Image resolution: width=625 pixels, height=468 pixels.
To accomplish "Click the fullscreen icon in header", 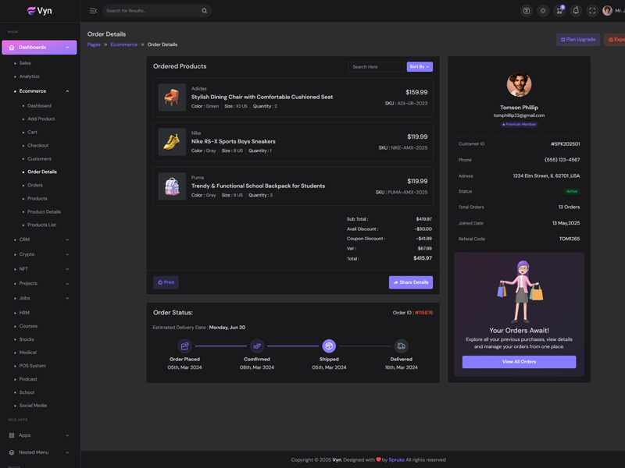I will click(x=592, y=11).
